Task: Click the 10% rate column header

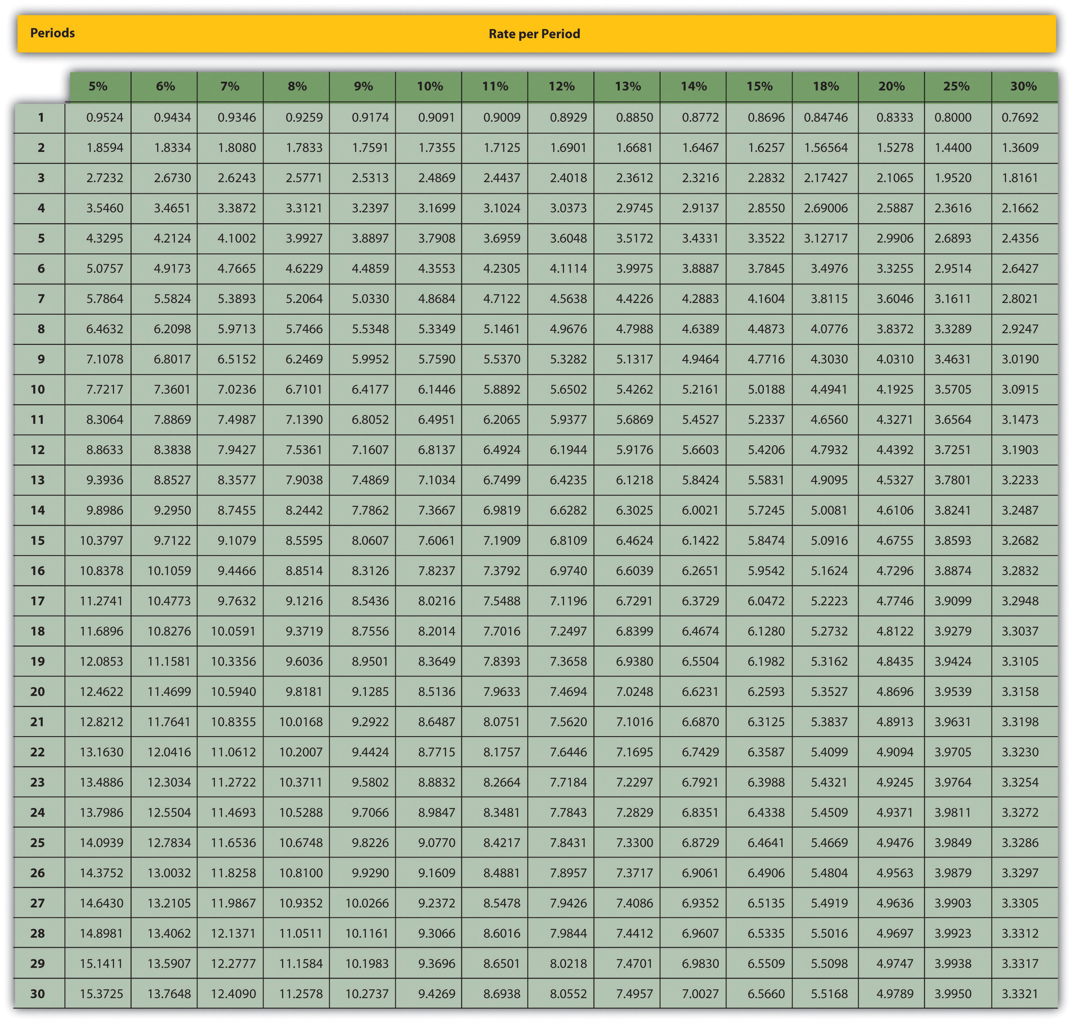Action: point(430,86)
